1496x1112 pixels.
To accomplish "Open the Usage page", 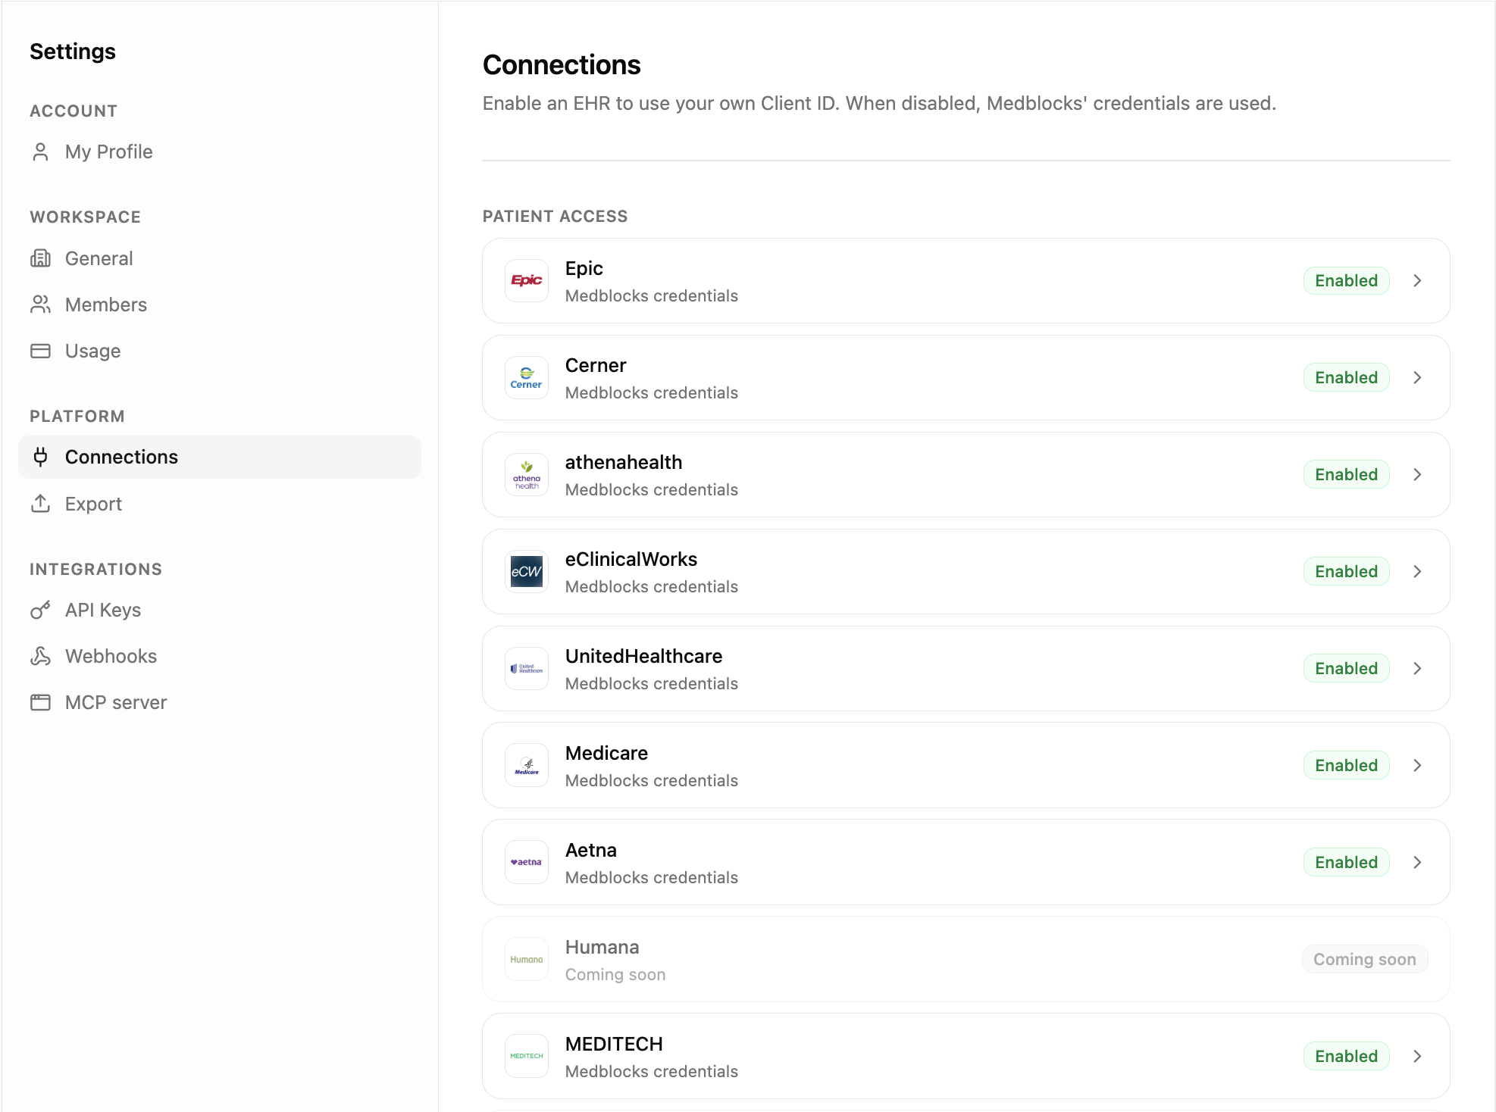I will [220, 351].
